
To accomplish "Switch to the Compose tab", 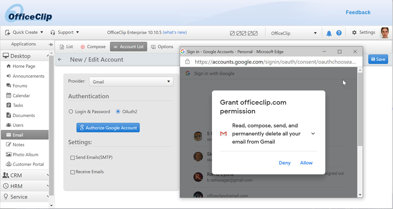I will (93, 47).
